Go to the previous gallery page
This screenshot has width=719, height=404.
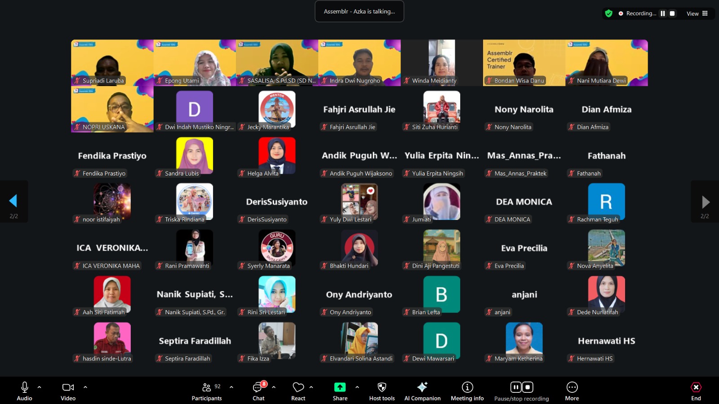13,201
